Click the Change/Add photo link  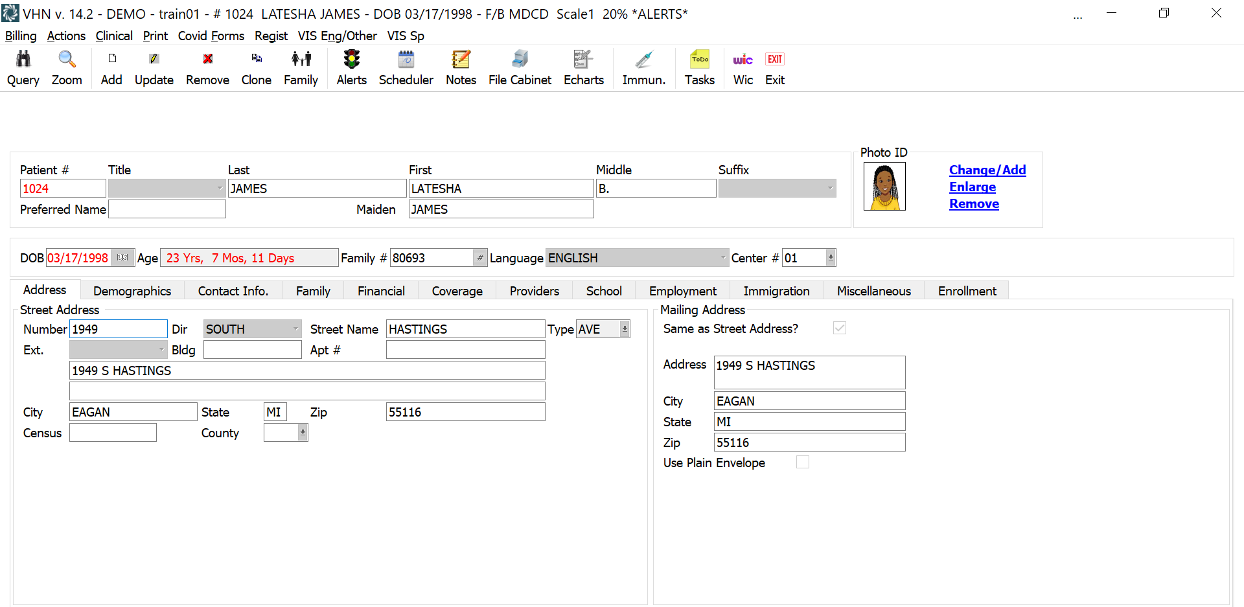coord(987,170)
